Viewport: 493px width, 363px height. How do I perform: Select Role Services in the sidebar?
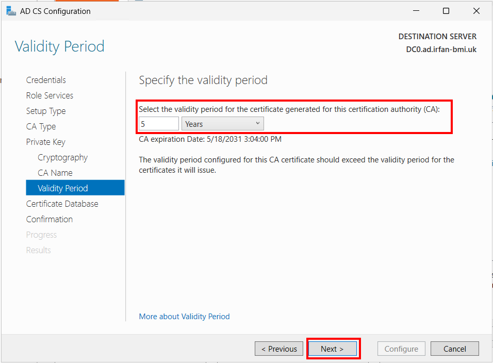click(x=50, y=95)
